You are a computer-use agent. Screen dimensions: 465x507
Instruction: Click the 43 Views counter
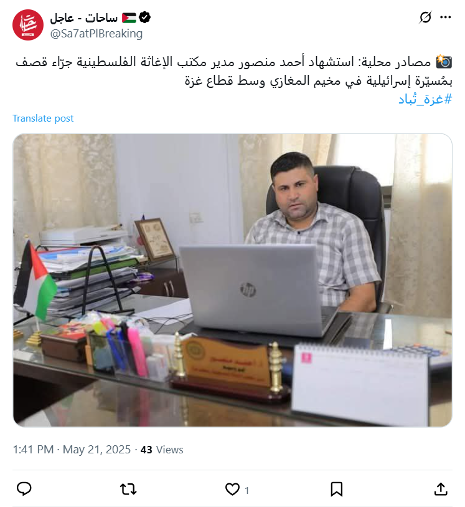coord(162,450)
